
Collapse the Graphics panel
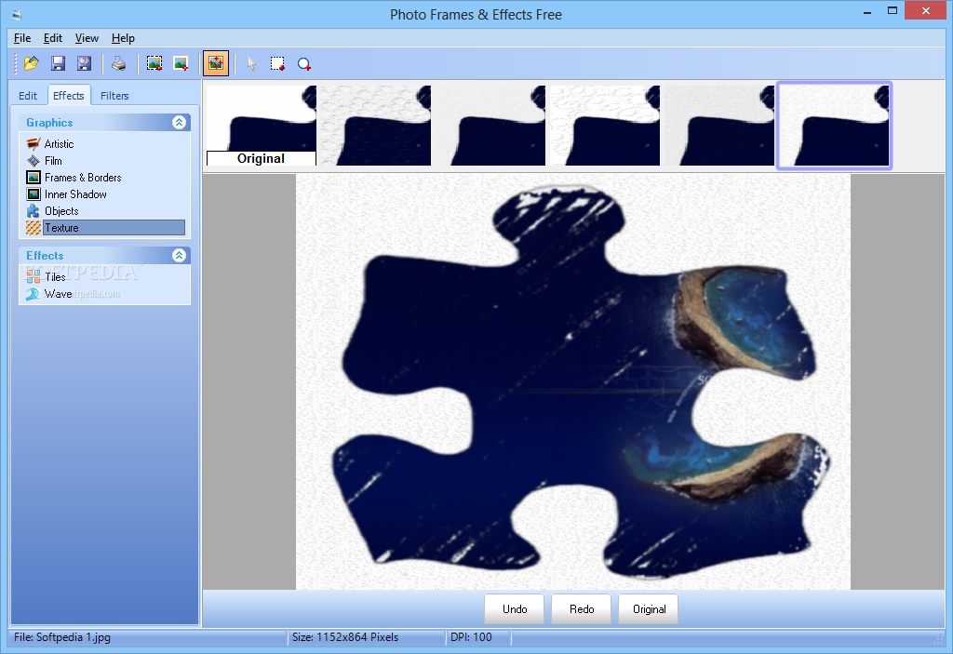pyautogui.click(x=179, y=122)
